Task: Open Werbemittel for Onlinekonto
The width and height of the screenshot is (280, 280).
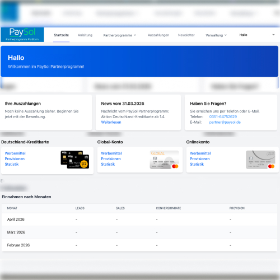Action: pyautogui.click(x=200, y=153)
